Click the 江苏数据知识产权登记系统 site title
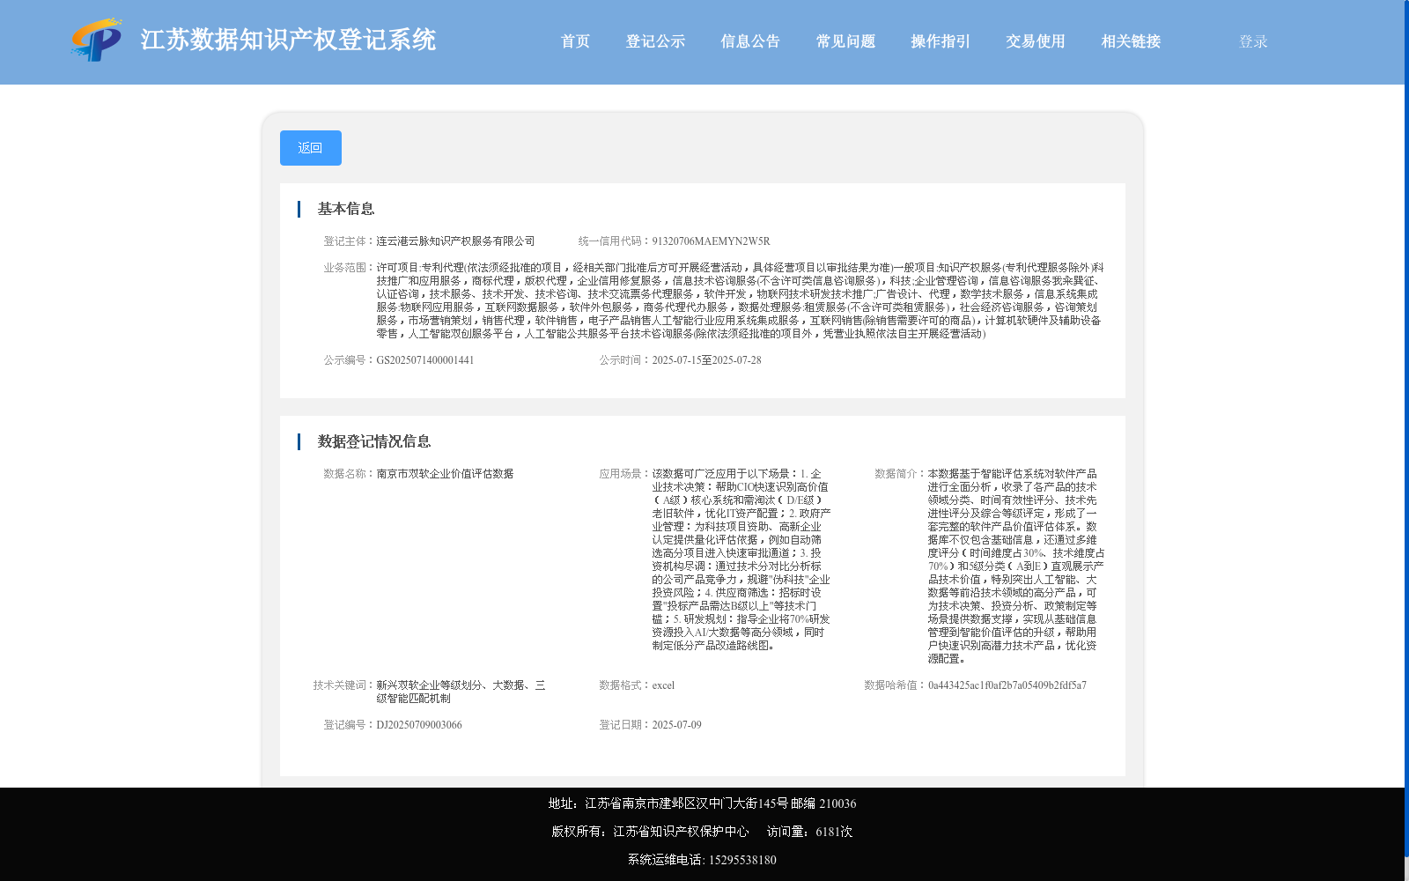This screenshot has width=1409, height=881. pos(288,40)
